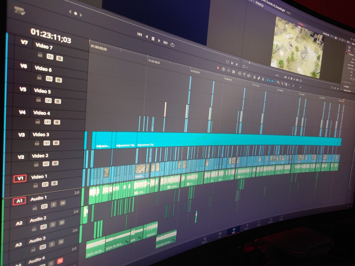Open the Edit page tab
Viewport: 355px width, 266px height.
pyautogui.click(x=233, y=231)
